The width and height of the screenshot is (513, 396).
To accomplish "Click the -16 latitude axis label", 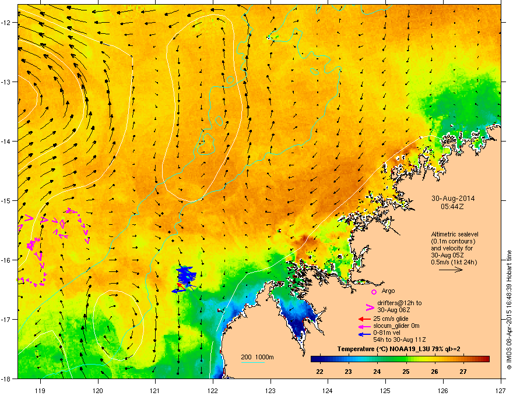I will tap(6, 260).
